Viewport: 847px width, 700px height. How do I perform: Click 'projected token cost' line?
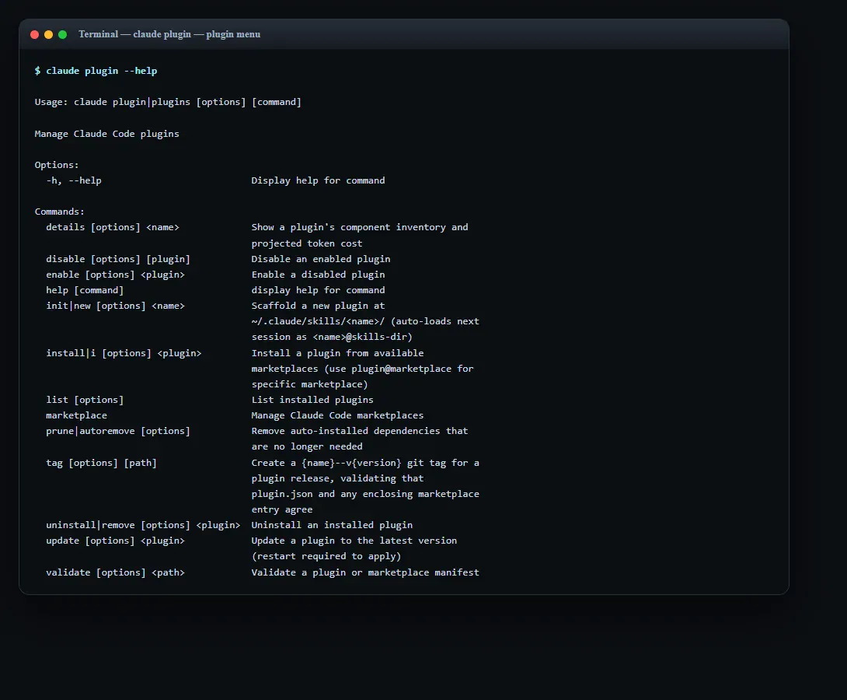pos(307,243)
